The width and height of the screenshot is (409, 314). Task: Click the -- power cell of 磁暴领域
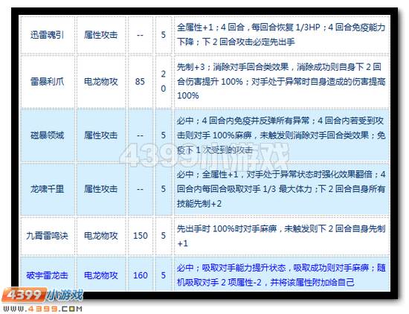coord(140,135)
